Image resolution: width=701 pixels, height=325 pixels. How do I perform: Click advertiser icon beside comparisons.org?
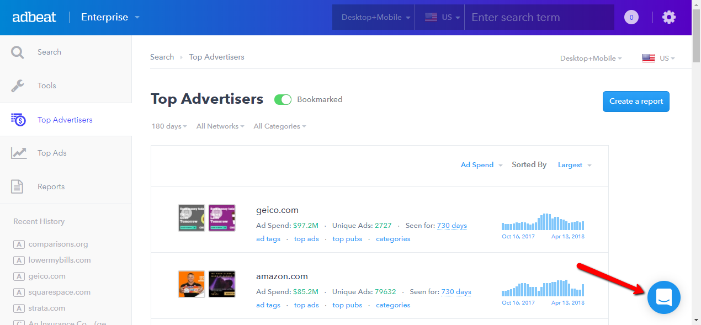pyautogui.click(x=19, y=244)
